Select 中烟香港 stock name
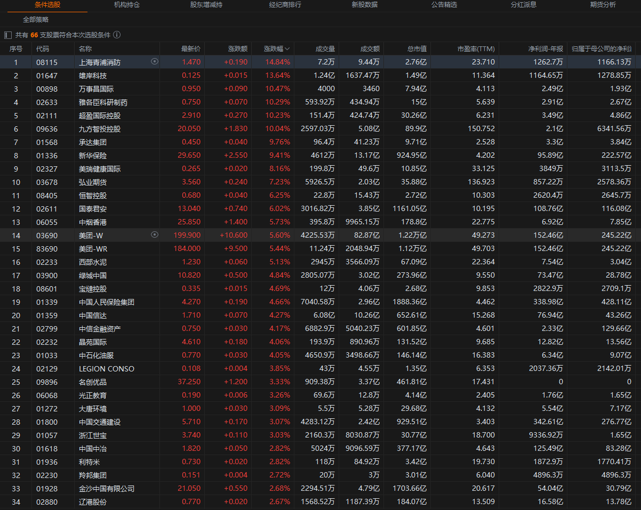 click(x=92, y=222)
